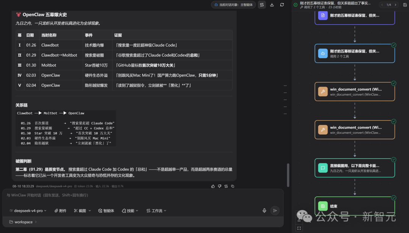Click the 02.04 date cell
The height and width of the screenshot is (233, 409).
[x=31, y=85]
